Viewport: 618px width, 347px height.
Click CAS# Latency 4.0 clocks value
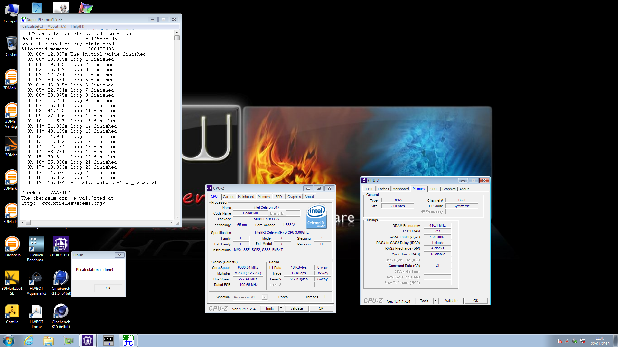[x=438, y=237]
